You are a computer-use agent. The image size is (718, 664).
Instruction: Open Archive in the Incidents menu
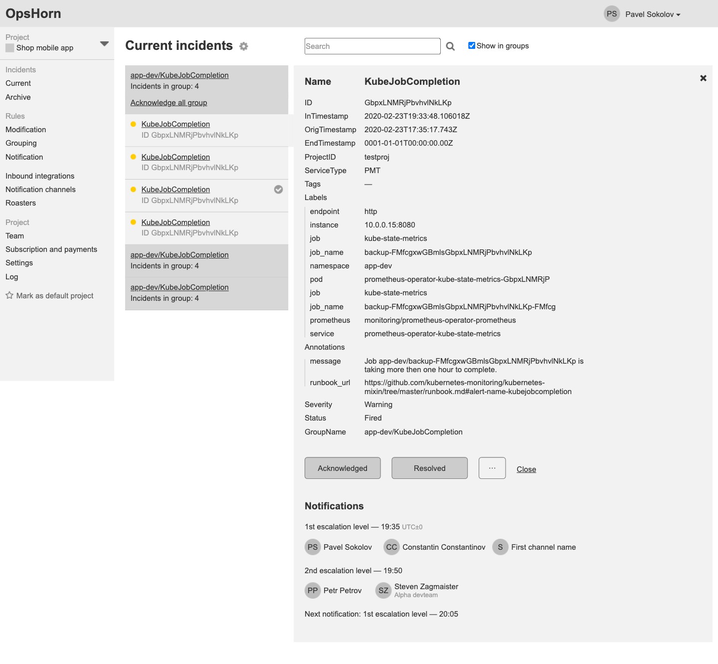[18, 97]
